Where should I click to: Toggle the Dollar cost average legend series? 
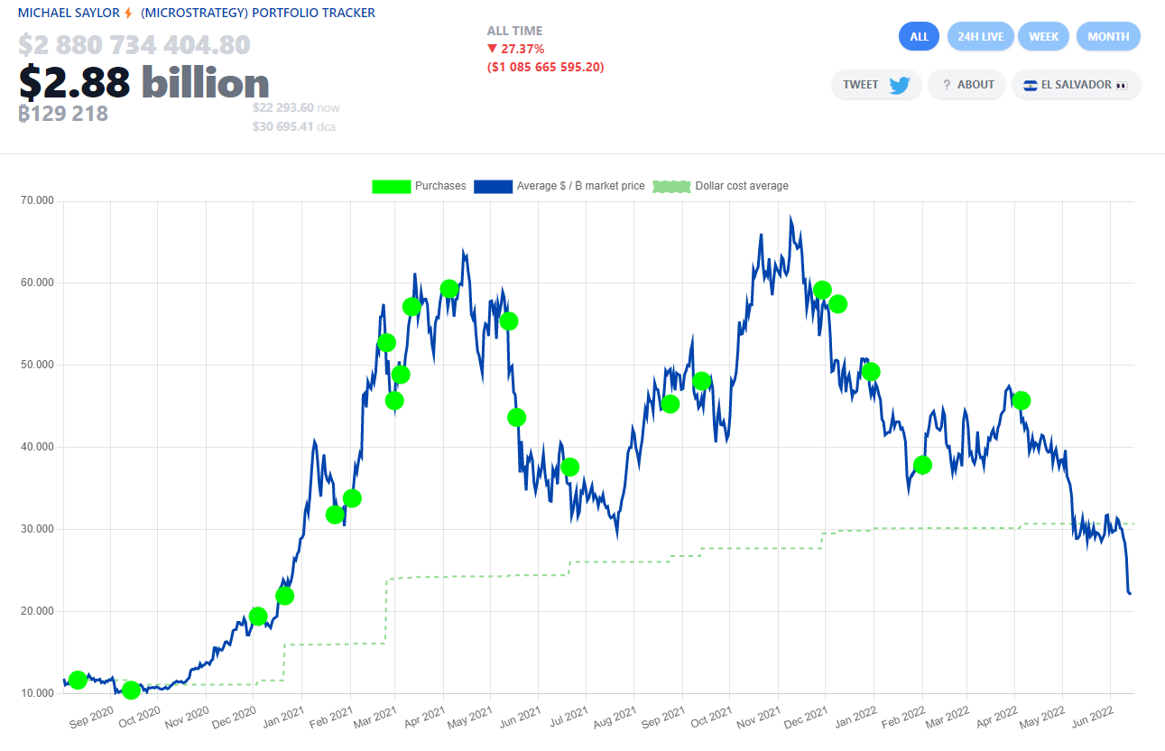tap(720, 186)
